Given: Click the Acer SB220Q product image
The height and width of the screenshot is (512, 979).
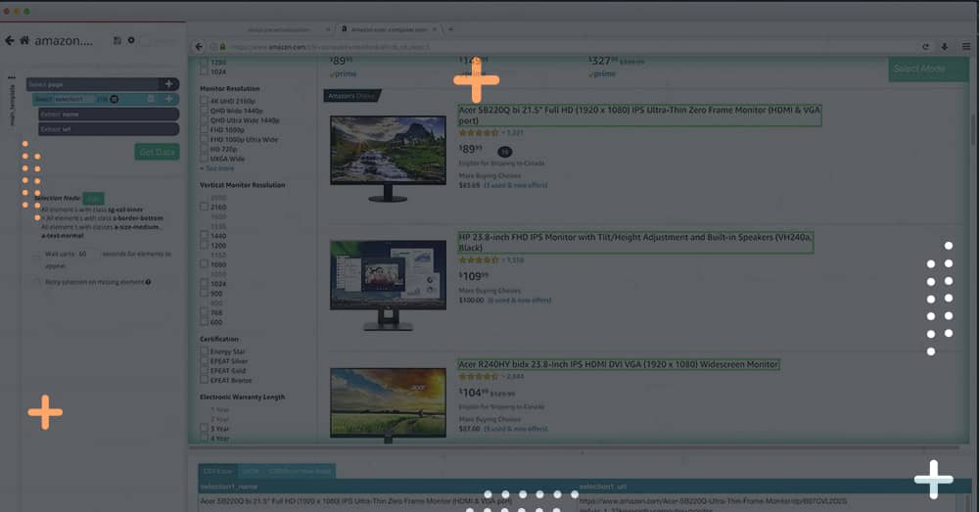Looking at the screenshot, I should point(388,159).
